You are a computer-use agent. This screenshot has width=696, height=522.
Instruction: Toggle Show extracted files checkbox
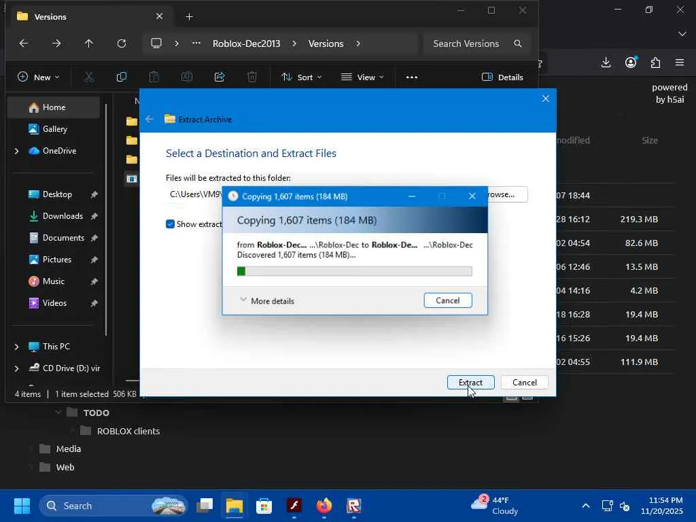(170, 224)
